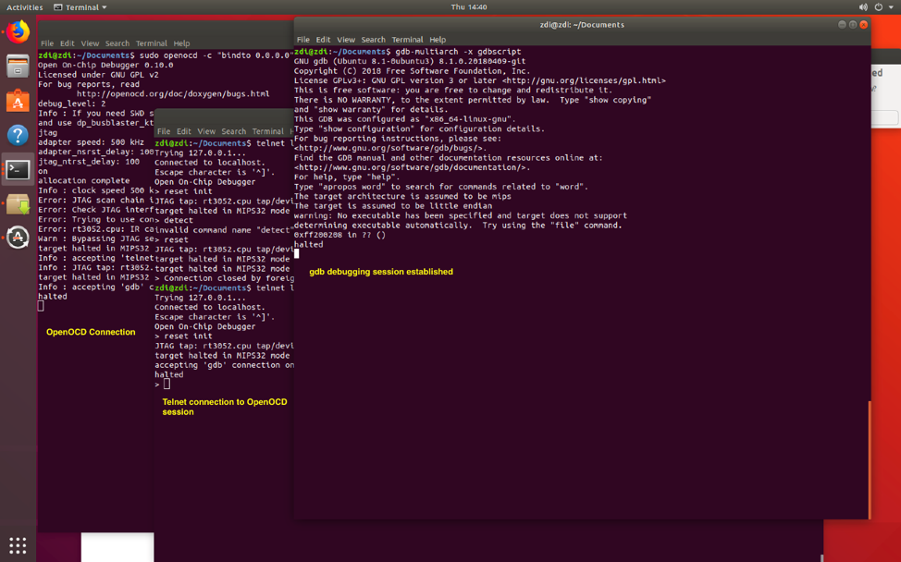The height and width of the screenshot is (562, 901).
Task: Open the Help dock icon
Action: [18, 136]
